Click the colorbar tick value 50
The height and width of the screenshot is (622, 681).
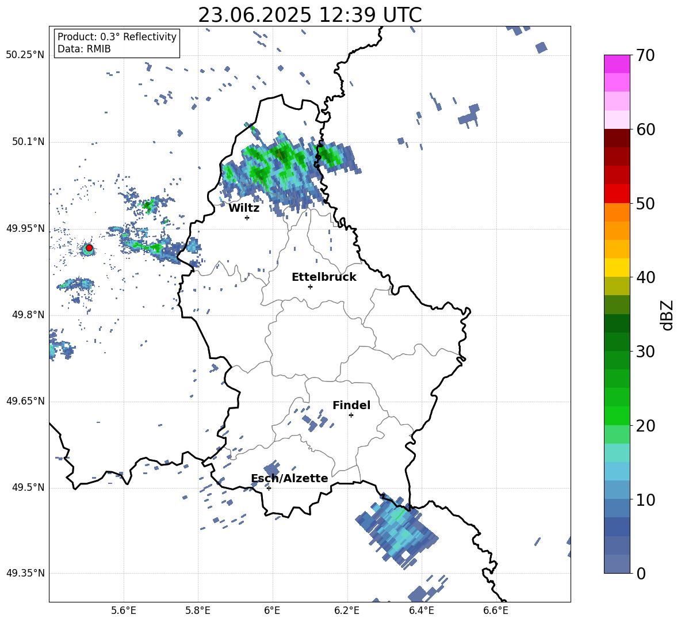click(645, 204)
